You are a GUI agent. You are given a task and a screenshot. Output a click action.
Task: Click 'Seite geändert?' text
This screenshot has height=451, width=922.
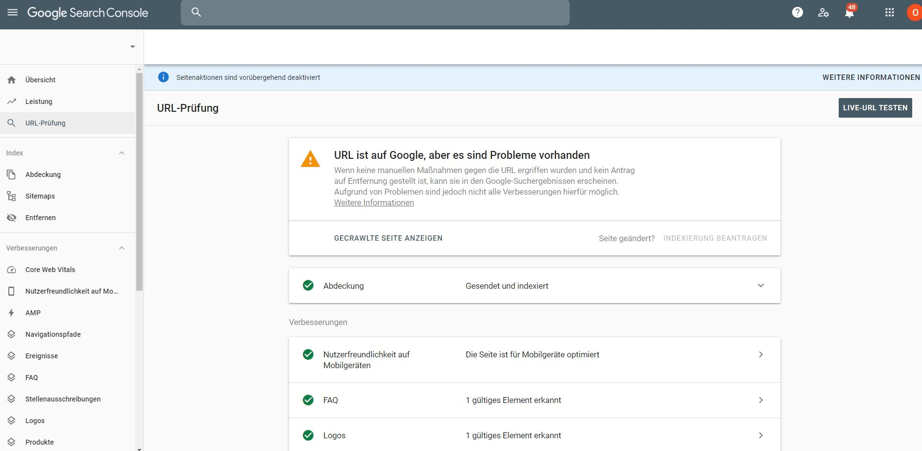pyautogui.click(x=627, y=238)
